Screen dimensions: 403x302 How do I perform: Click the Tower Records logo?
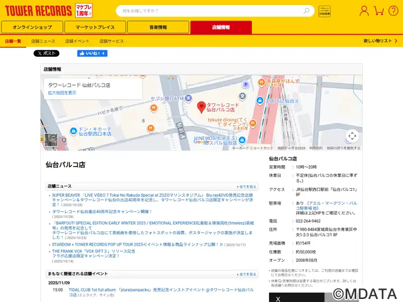tap(38, 11)
